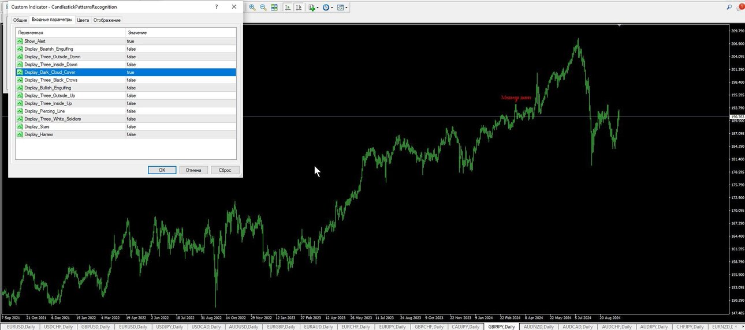This screenshot has height=330, width=745.
Task: Open the CHFJPY,Daily chart tab
Action: (689, 327)
